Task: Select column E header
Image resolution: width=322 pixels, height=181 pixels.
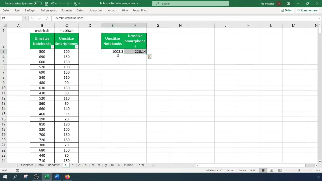Action: pyautogui.click(x=112, y=26)
